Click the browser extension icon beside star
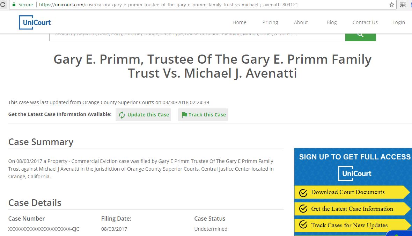 pos(403,4)
